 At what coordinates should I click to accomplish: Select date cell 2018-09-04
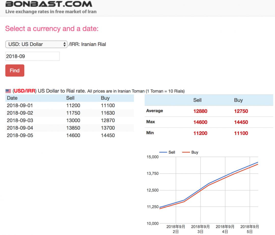20,128
